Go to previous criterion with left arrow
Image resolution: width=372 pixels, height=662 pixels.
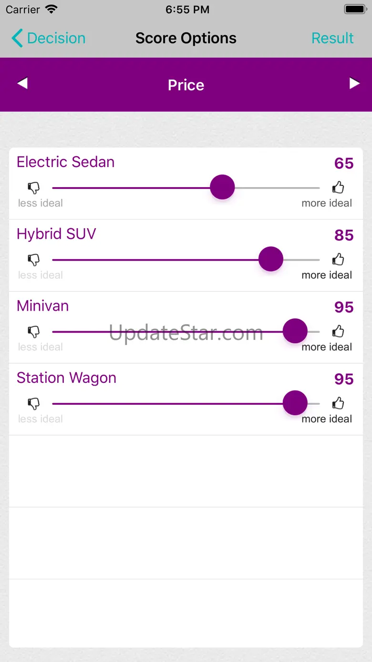(x=22, y=84)
